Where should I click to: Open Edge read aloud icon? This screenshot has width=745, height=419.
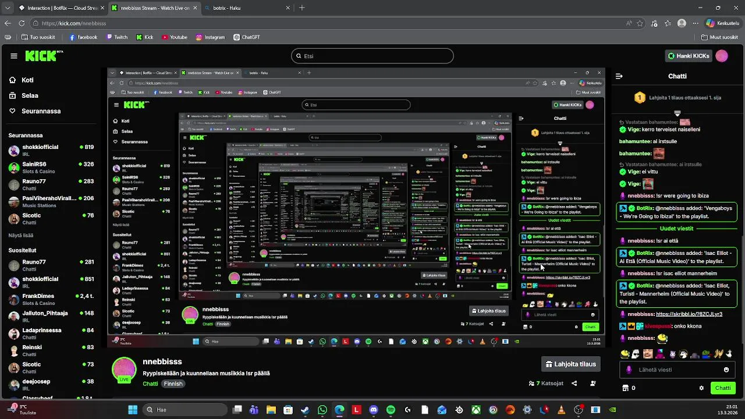coord(629,23)
